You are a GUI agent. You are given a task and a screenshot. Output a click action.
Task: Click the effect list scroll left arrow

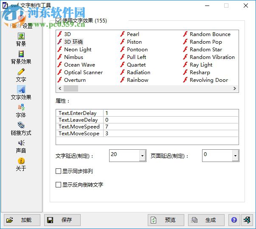tap(60, 88)
